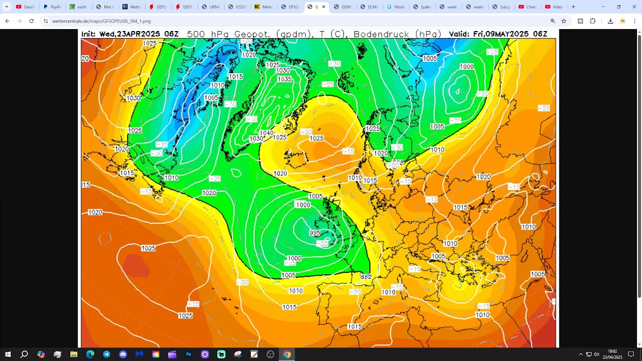Open a new browser tab
The width and height of the screenshot is (642, 361).
(x=573, y=7)
